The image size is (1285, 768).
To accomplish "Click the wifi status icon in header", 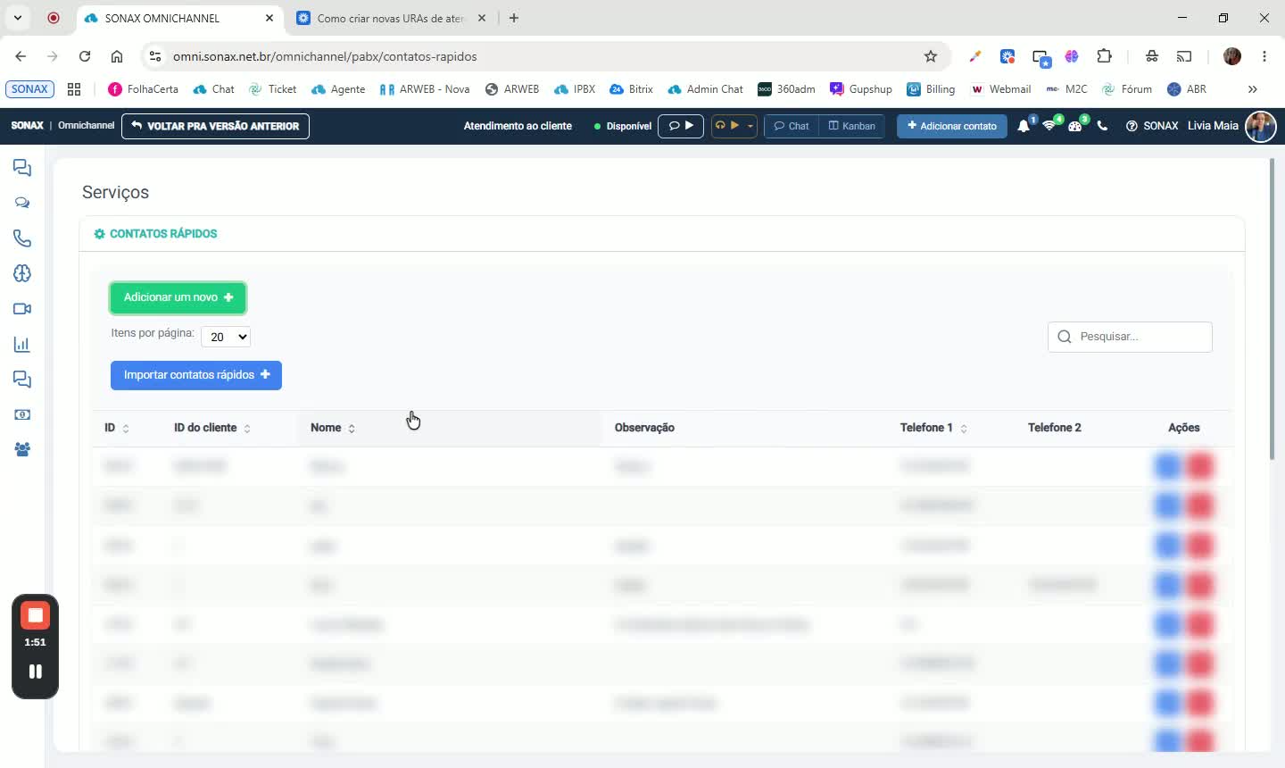I will [x=1049, y=126].
